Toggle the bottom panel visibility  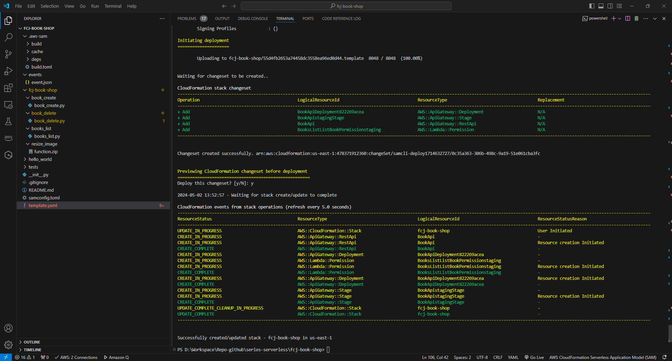[601, 6]
